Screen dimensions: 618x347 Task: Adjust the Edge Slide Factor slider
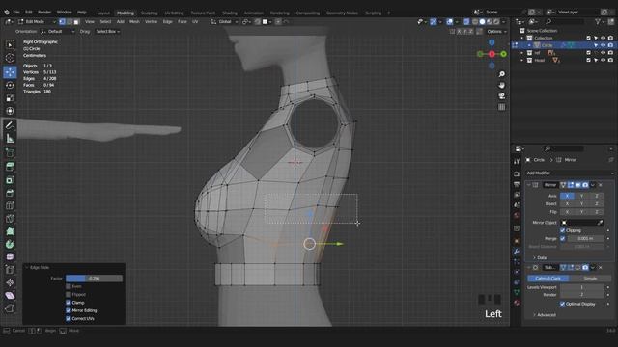(94, 279)
